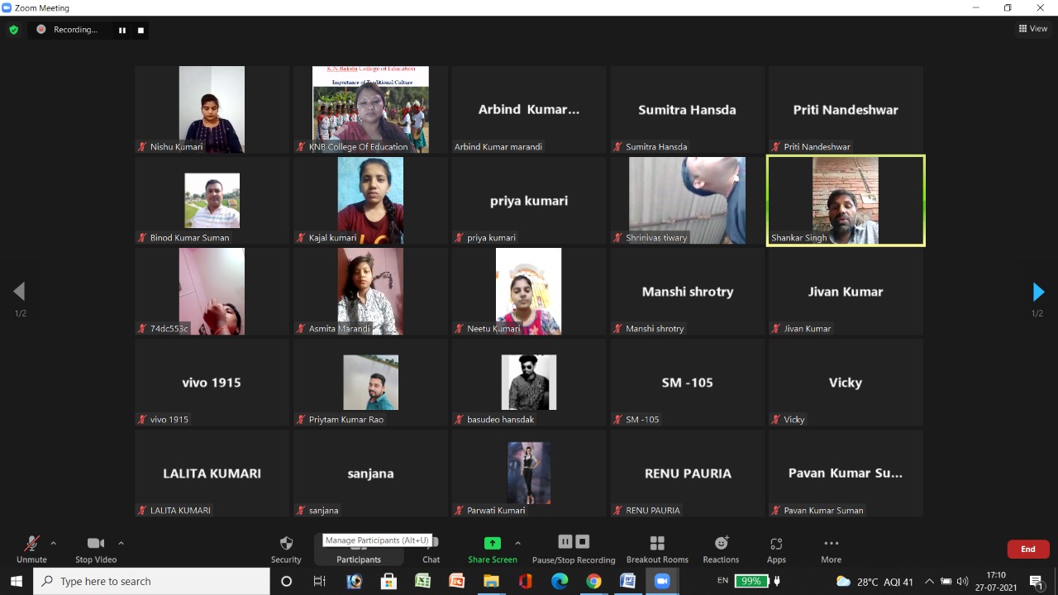Click the green encryption shield icon
The height and width of the screenshot is (595, 1058).
click(13, 30)
